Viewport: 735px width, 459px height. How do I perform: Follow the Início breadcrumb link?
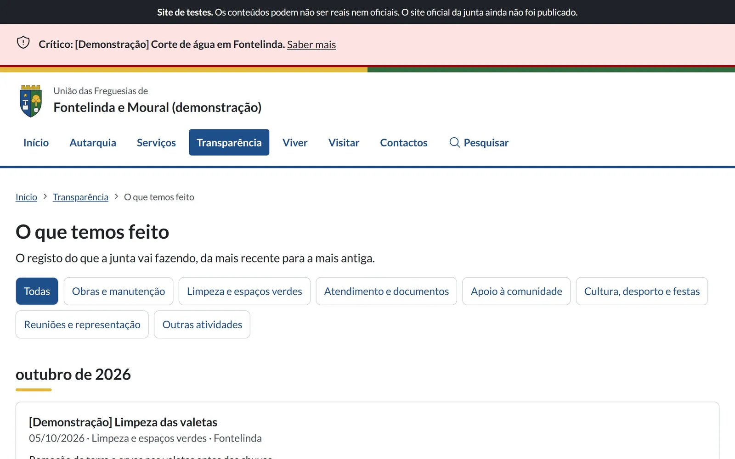pyautogui.click(x=26, y=197)
